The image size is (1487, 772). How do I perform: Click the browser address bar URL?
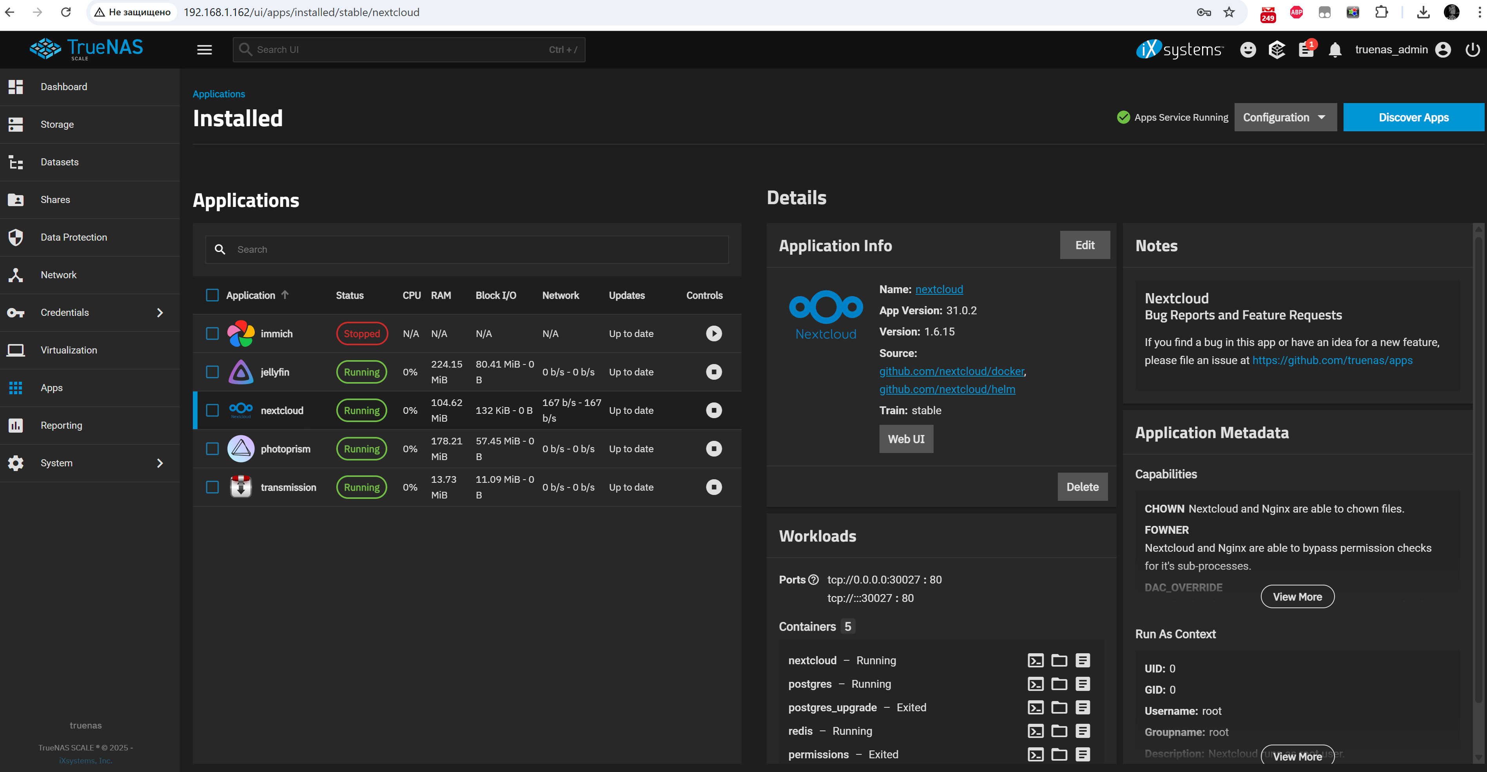301,12
